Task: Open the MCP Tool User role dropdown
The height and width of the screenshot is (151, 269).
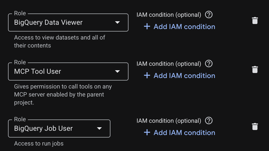Action: pyautogui.click(x=68, y=71)
